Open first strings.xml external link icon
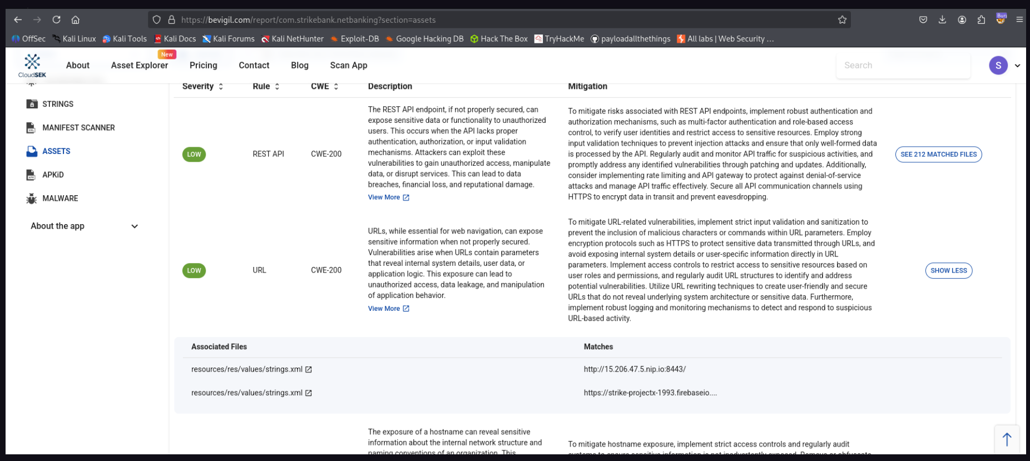This screenshot has width=1030, height=461. point(309,369)
